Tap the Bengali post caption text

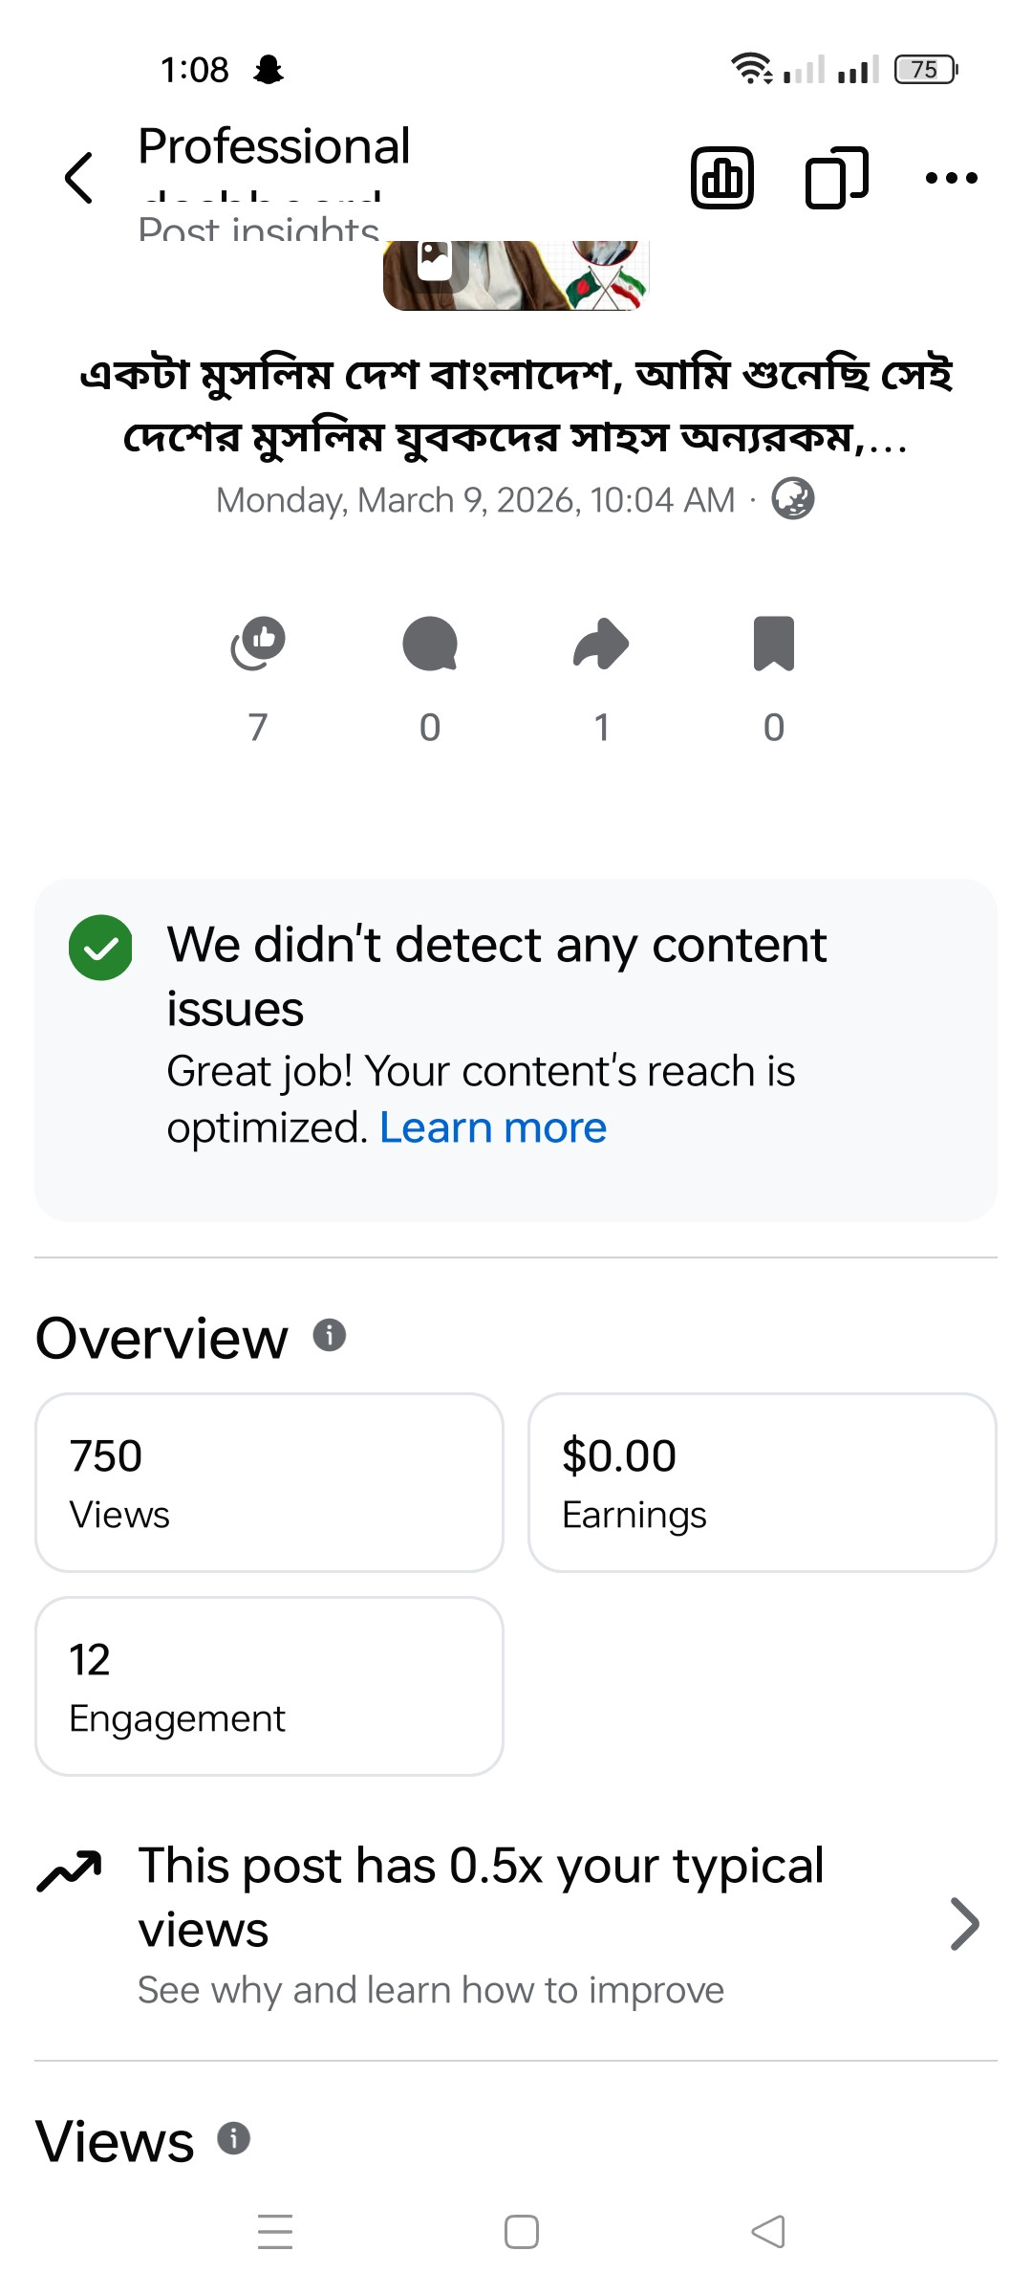(x=516, y=405)
